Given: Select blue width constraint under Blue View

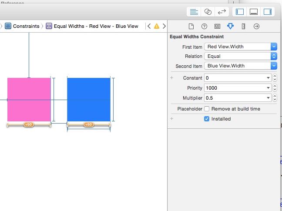Looking at the screenshot, I should (89, 129).
